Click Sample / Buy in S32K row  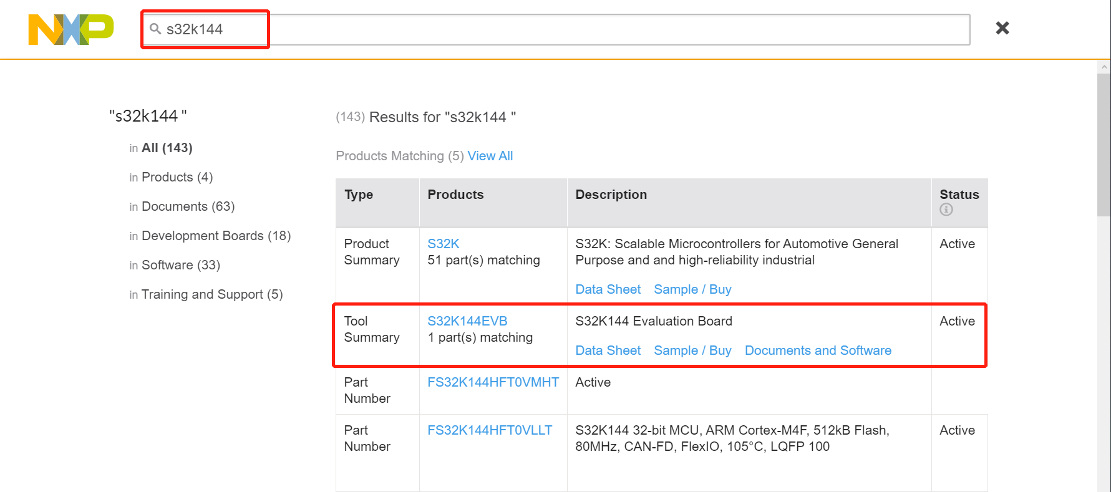(x=692, y=289)
